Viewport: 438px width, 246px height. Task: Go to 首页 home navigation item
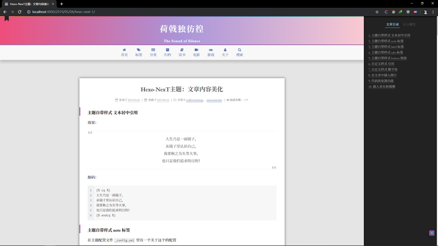124,52
